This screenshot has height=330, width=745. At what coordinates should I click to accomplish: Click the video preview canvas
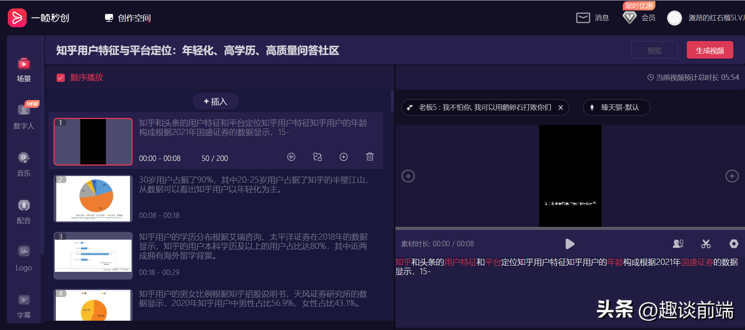(x=570, y=176)
